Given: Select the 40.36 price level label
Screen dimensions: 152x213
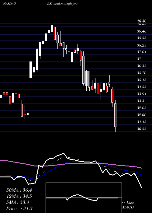Looking at the screenshot, I should tap(142, 21).
